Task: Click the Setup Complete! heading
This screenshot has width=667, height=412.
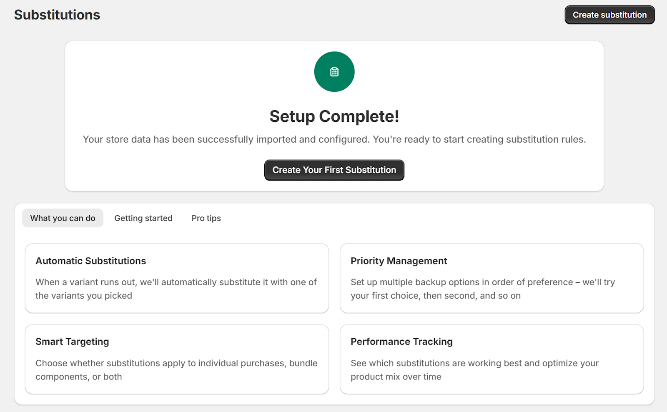Action: [x=334, y=116]
